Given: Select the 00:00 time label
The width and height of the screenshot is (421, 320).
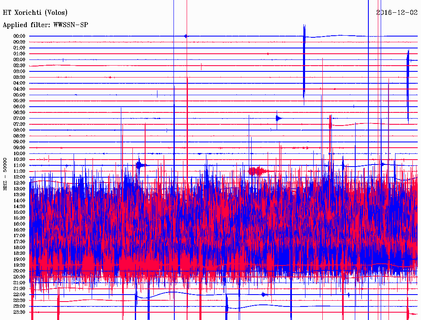Looking at the screenshot, I should [x=19, y=36].
